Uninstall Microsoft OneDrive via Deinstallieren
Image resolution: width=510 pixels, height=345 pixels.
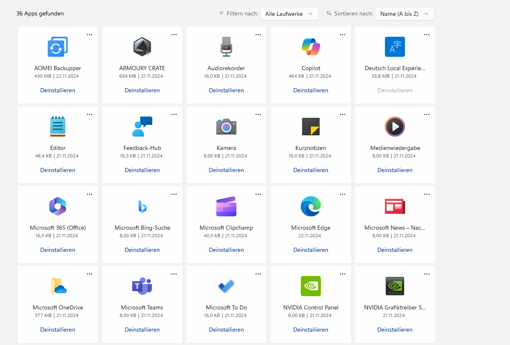(58, 330)
